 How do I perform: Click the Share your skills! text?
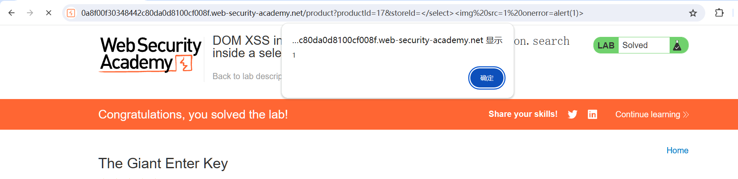[x=523, y=114]
